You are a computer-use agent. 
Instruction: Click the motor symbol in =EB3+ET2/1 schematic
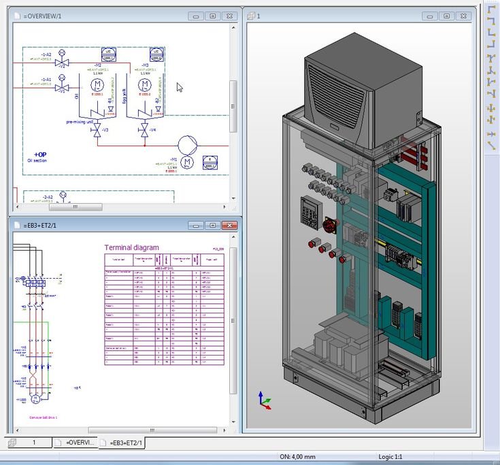click(35, 398)
